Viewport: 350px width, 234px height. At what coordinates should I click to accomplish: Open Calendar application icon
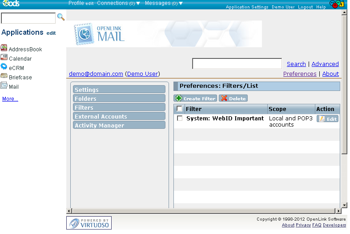pos(4,57)
